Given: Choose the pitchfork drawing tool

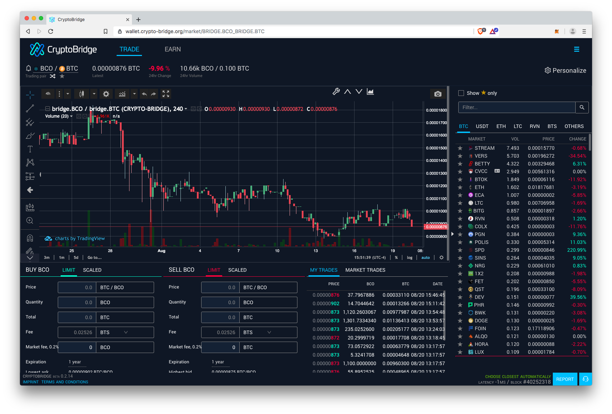Looking at the screenshot, I should pyautogui.click(x=30, y=122).
